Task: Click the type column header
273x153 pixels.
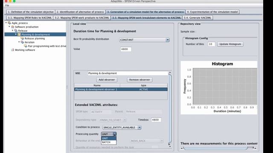Action: 144,85
